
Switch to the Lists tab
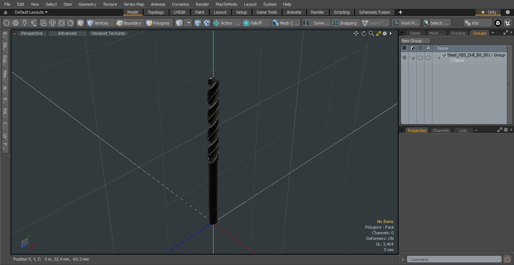point(463,130)
